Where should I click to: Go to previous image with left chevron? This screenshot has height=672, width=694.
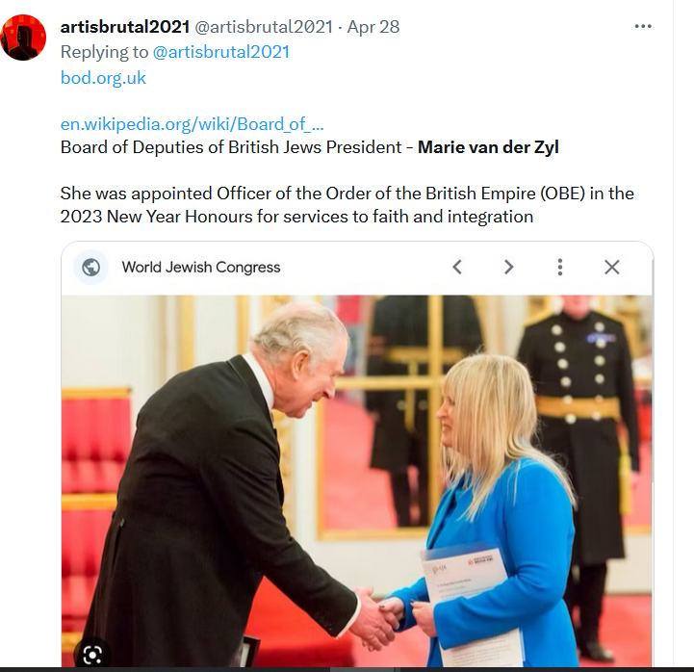457,267
